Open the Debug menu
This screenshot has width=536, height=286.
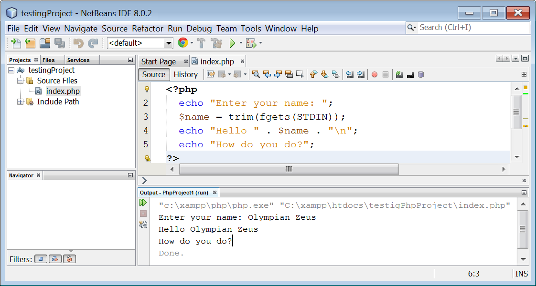199,29
